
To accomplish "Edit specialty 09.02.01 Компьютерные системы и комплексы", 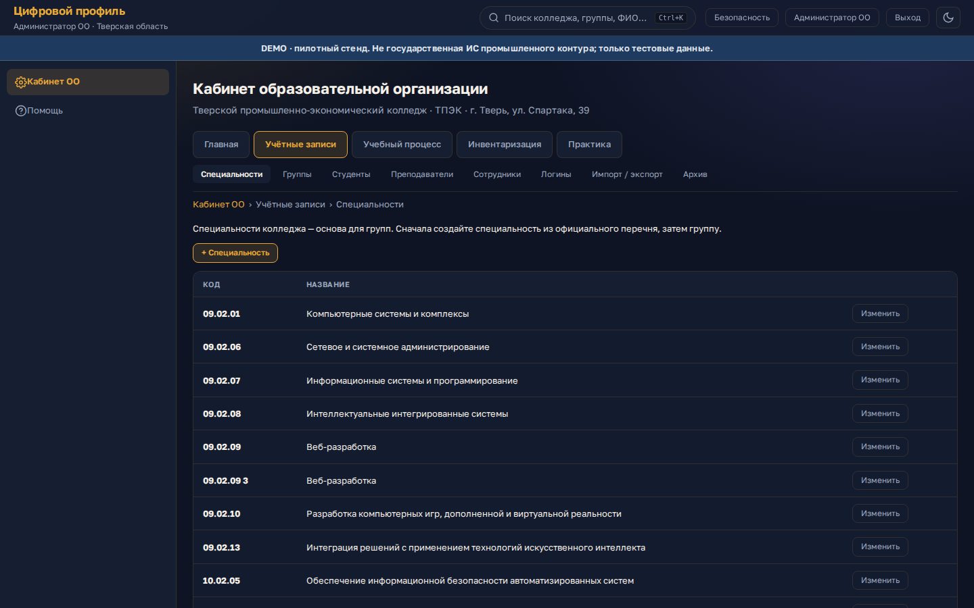I will [880, 313].
